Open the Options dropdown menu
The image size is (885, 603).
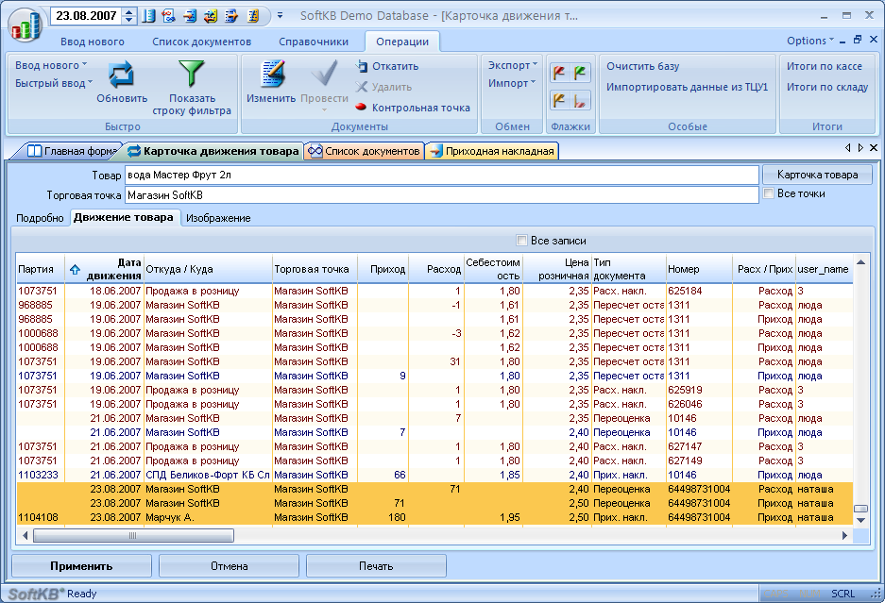(x=810, y=41)
